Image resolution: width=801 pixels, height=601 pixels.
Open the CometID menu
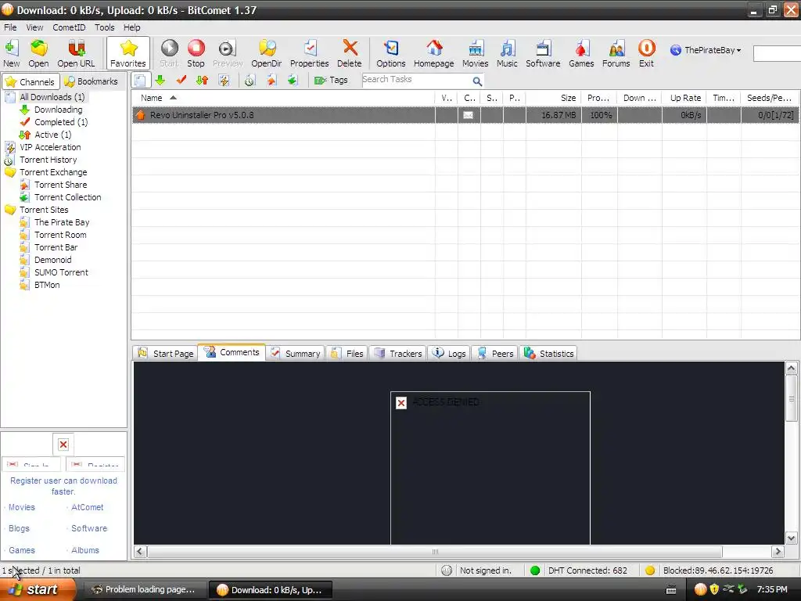pos(69,27)
